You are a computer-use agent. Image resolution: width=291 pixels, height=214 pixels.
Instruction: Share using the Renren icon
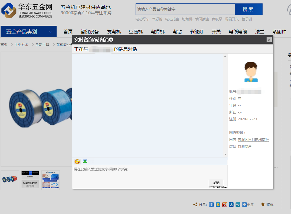pos(231,205)
